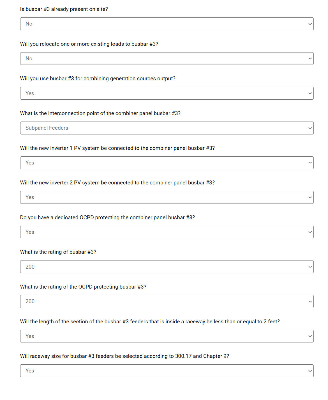Click chevron arrow of relocate loads field

pyautogui.click(x=310, y=59)
